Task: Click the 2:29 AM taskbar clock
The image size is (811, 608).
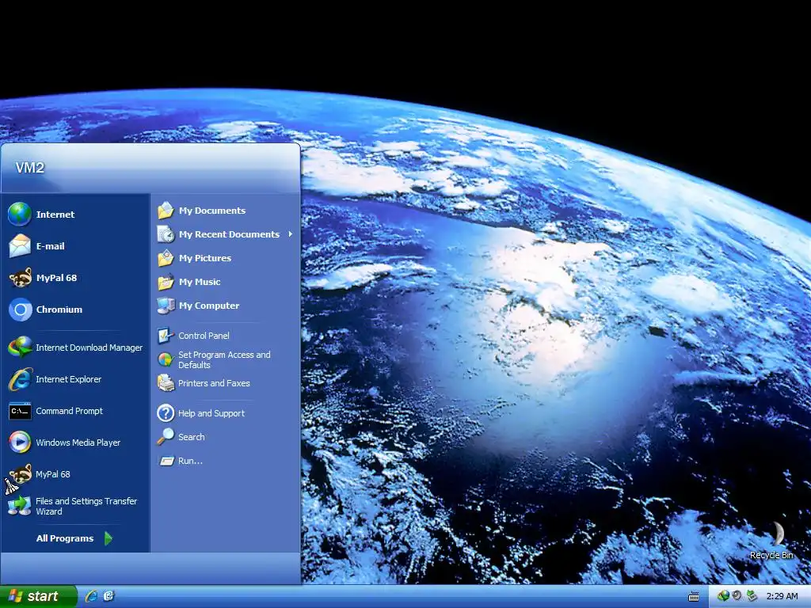Action: (782, 596)
